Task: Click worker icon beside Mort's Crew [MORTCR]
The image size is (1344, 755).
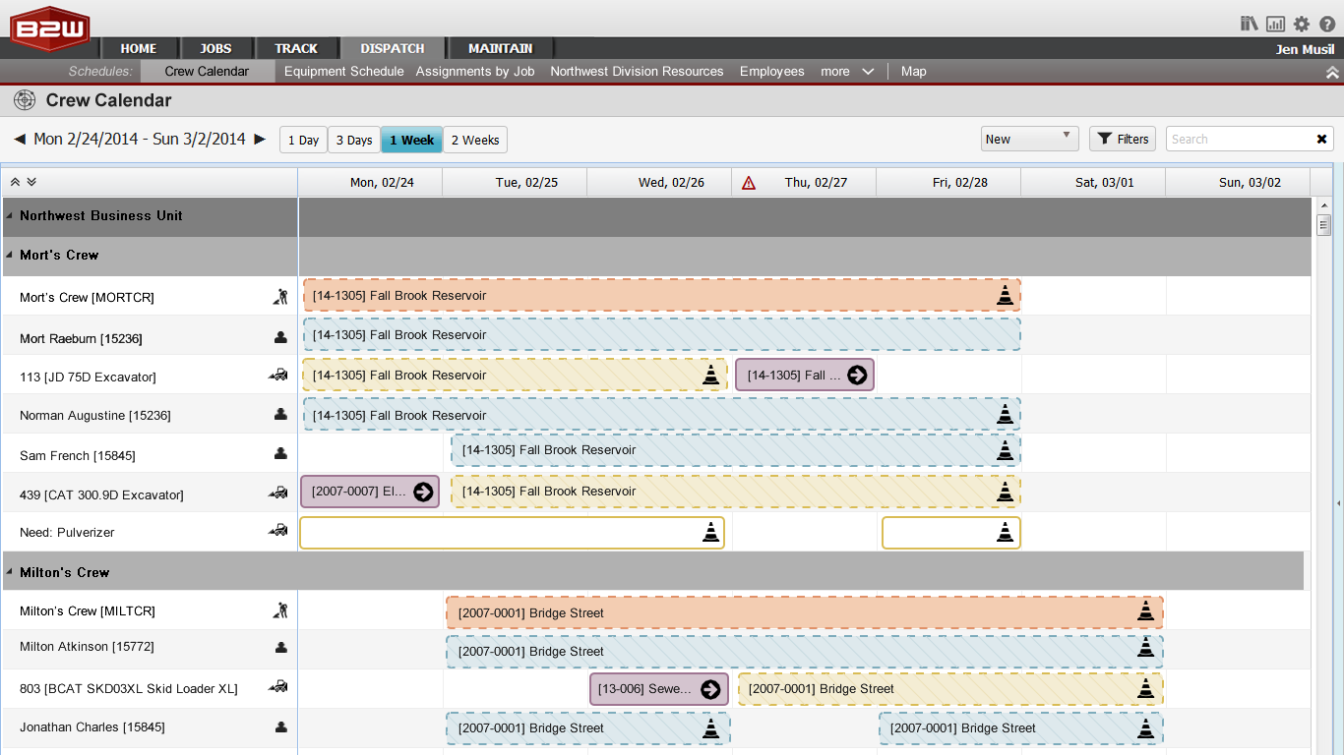Action: [280, 296]
